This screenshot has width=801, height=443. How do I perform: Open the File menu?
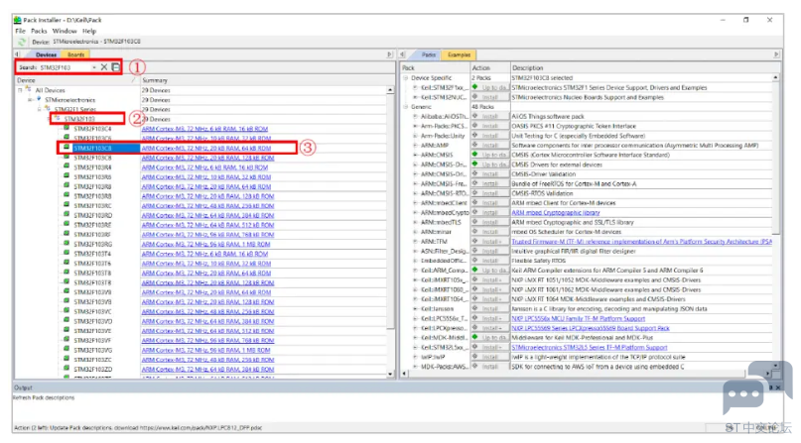(x=21, y=31)
